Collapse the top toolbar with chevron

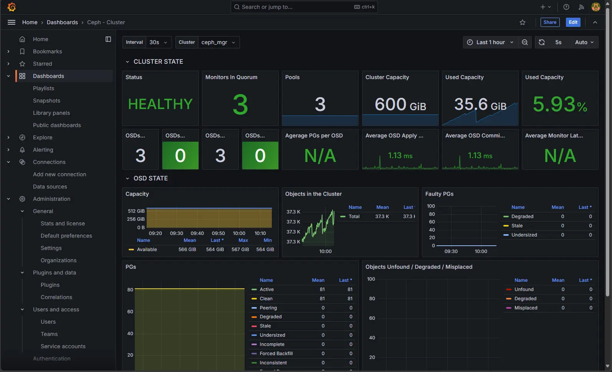595,22
